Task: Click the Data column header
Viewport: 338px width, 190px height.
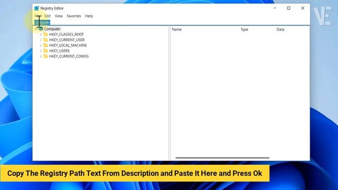Action: point(280,30)
